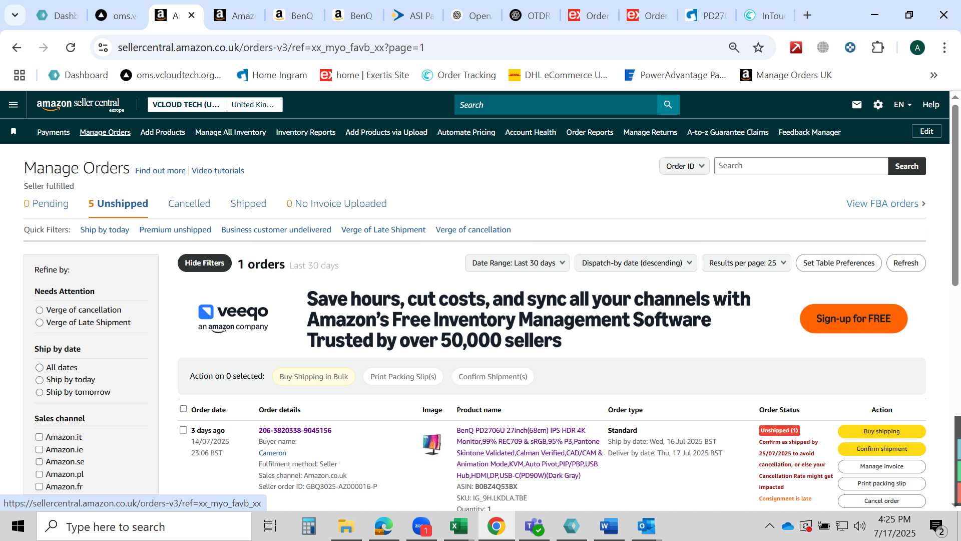Open the browser zoom magnifier icon

[x=734, y=48]
